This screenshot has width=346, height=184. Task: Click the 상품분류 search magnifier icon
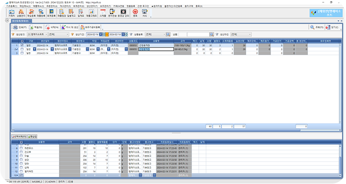pyautogui.click(x=168, y=34)
